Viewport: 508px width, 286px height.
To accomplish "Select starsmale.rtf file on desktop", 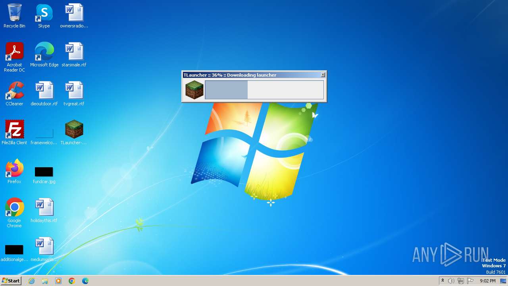I will (74, 55).
